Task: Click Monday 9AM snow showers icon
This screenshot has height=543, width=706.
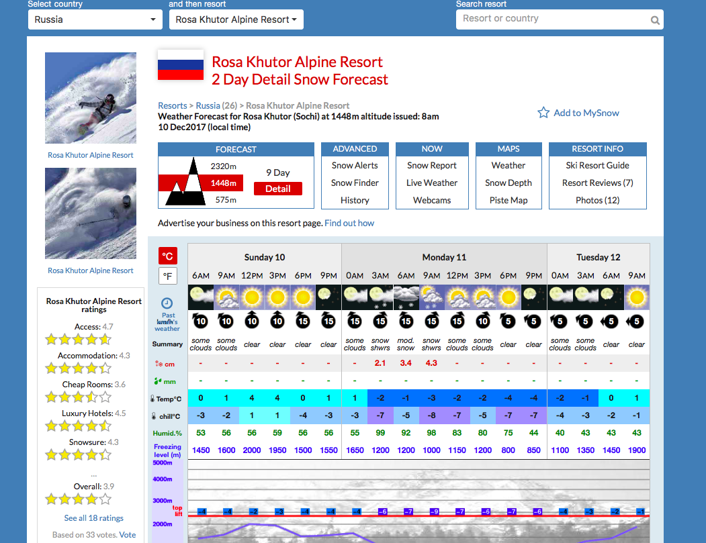Action: point(432,297)
